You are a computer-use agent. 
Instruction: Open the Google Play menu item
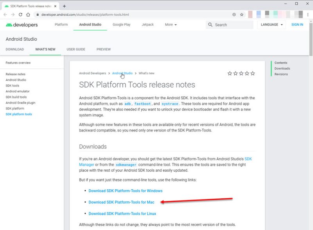pos(122,25)
